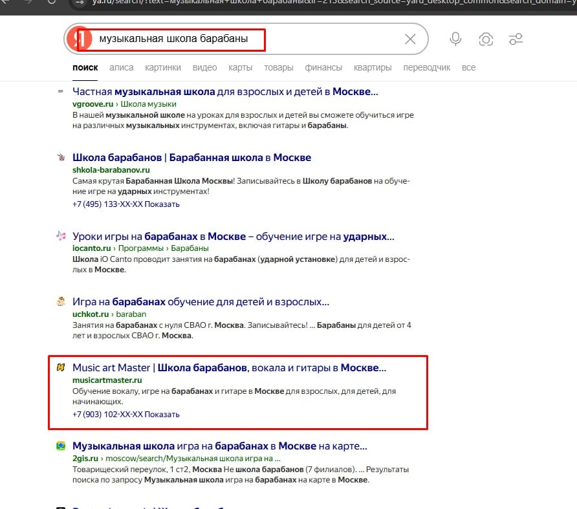Open the 'товары' tab
This screenshot has width=577, height=509.
279,68
